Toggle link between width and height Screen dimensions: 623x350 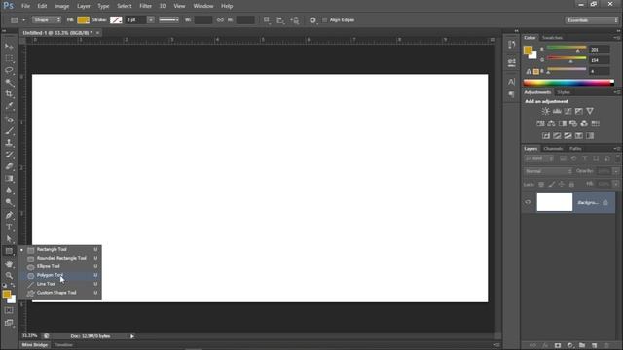coord(220,19)
